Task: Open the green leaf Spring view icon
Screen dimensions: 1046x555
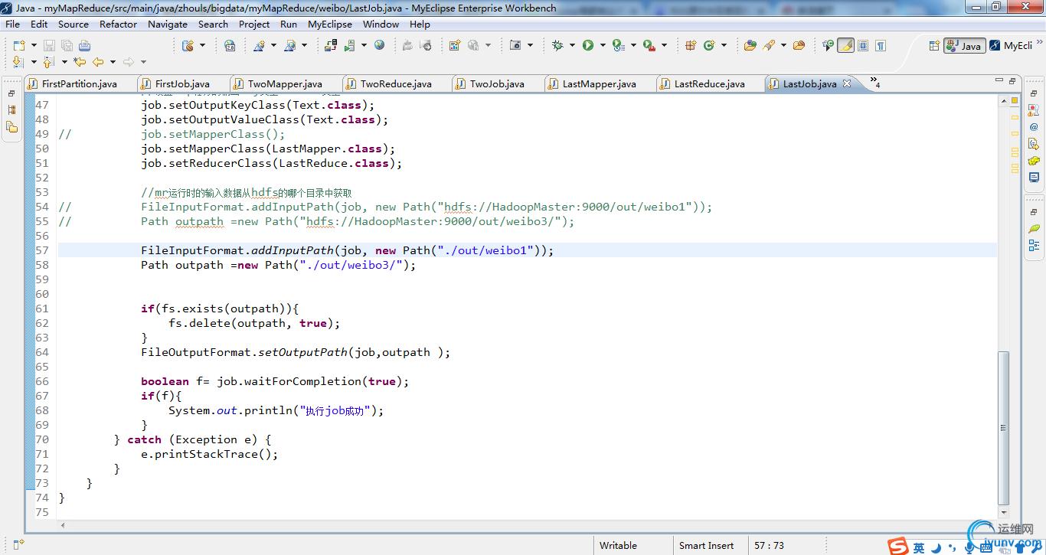Action: [x=1034, y=228]
